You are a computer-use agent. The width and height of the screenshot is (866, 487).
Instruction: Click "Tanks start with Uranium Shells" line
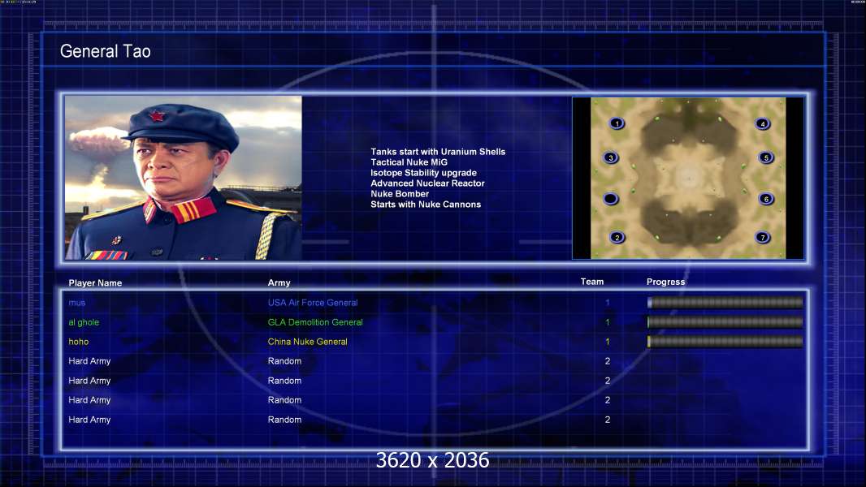438,152
